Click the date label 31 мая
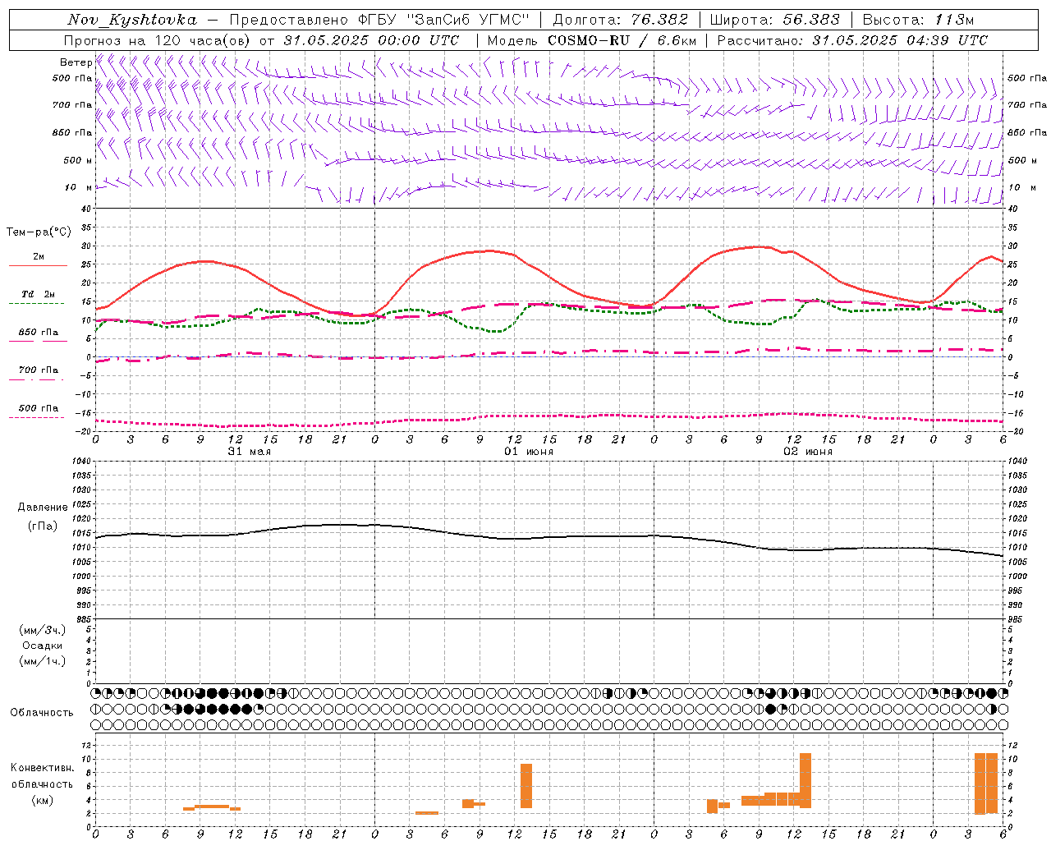Viewport: 1051px width, 841px height. click(x=250, y=452)
